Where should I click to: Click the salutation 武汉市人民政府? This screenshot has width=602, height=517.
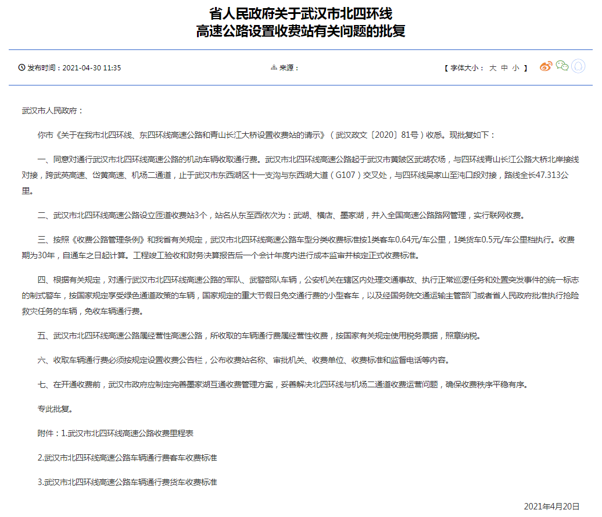pyautogui.click(x=52, y=110)
